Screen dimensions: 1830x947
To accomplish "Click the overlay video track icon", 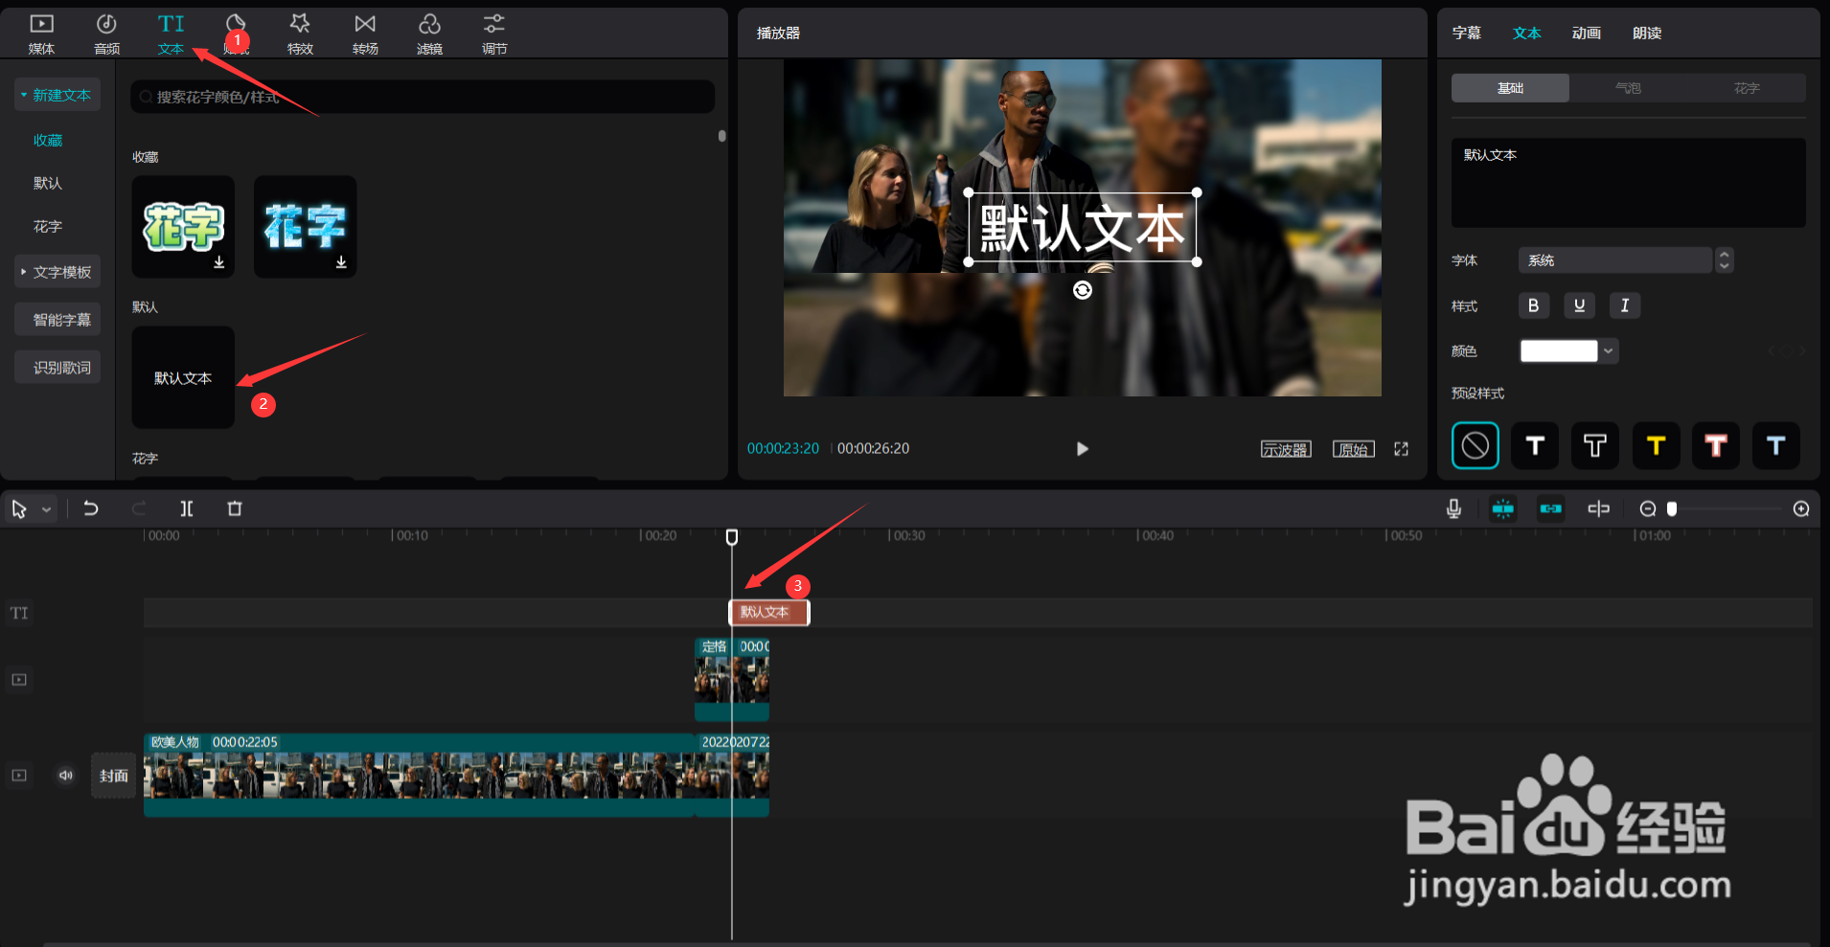I will click(x=19, y=680).
